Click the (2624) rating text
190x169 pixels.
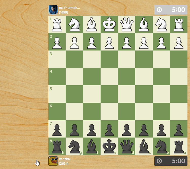point(64,164)
